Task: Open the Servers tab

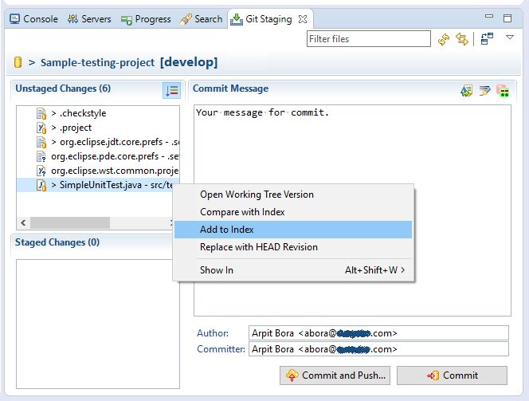Action: (89, 19)
